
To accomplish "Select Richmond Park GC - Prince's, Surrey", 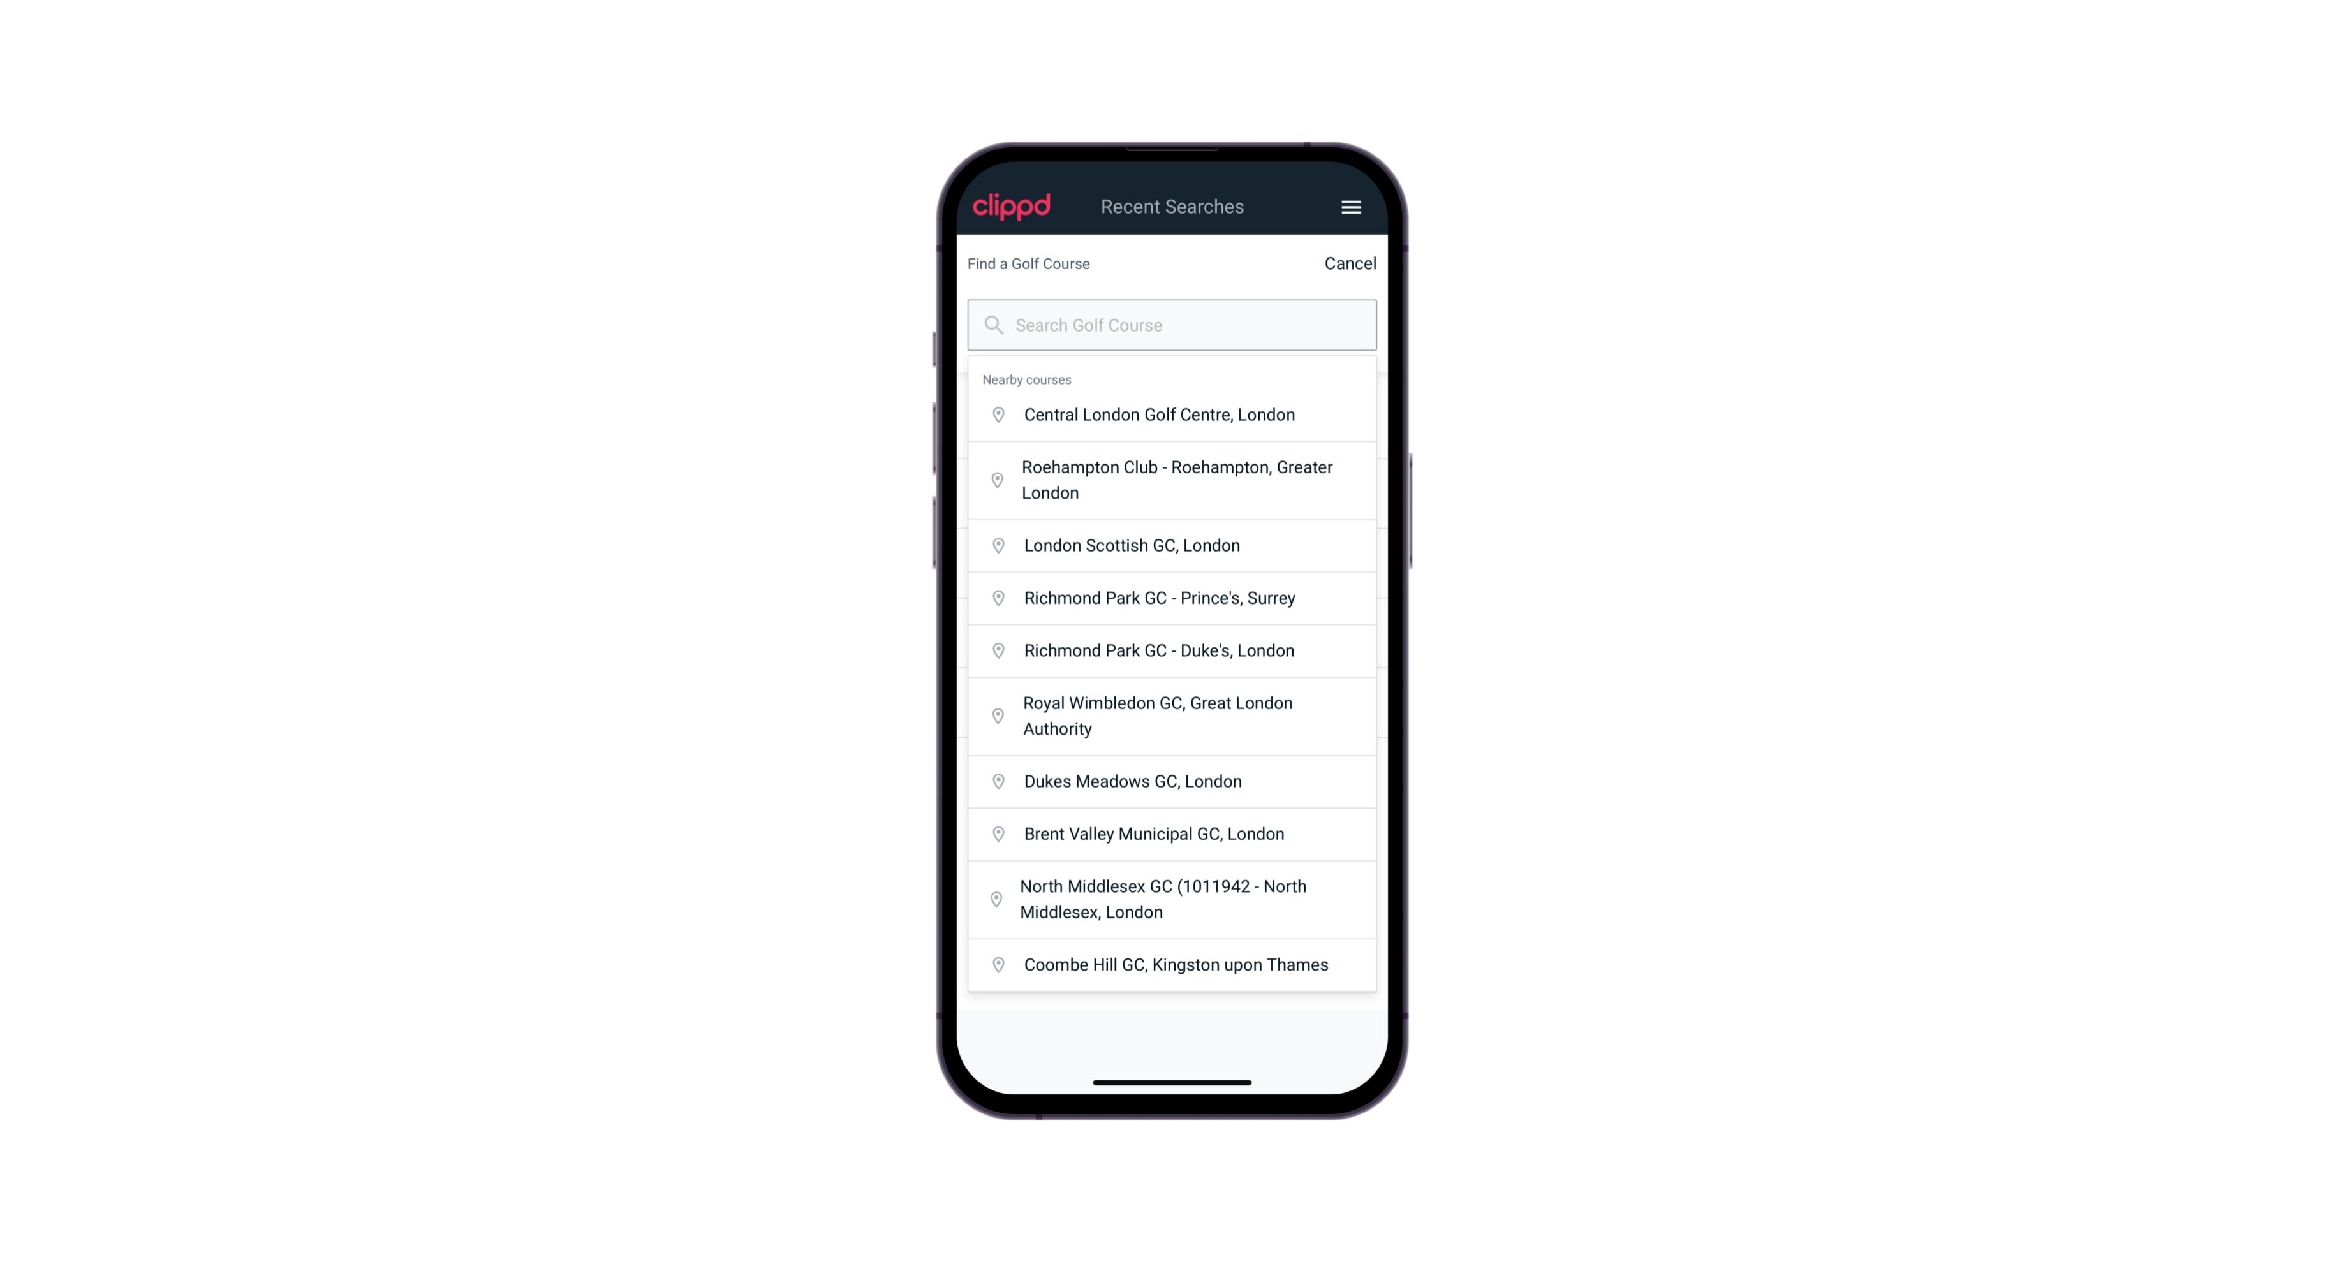I will point(1172,597).
